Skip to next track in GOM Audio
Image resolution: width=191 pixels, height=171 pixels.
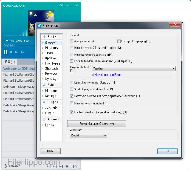[23, 52]
